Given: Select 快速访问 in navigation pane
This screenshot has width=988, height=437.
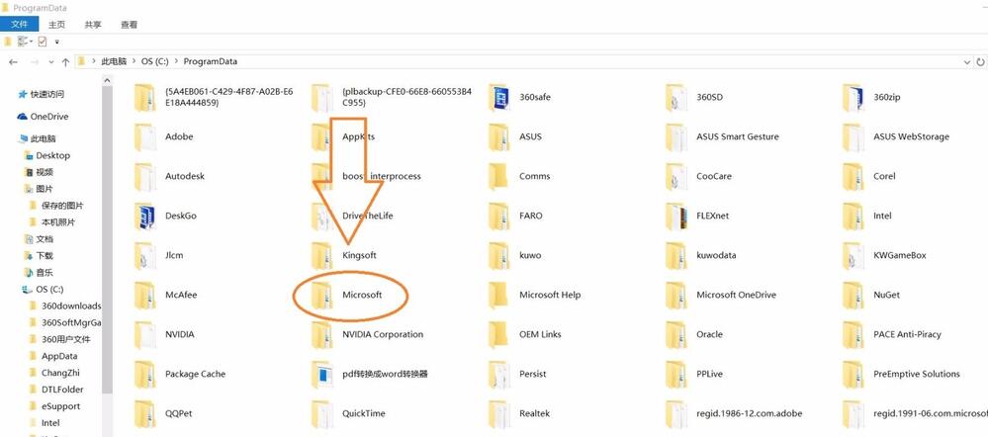Looking at the screenshot, I should pos(41,95).
